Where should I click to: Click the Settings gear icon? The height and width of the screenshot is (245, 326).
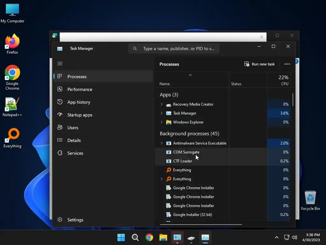(x=60, y=219)
